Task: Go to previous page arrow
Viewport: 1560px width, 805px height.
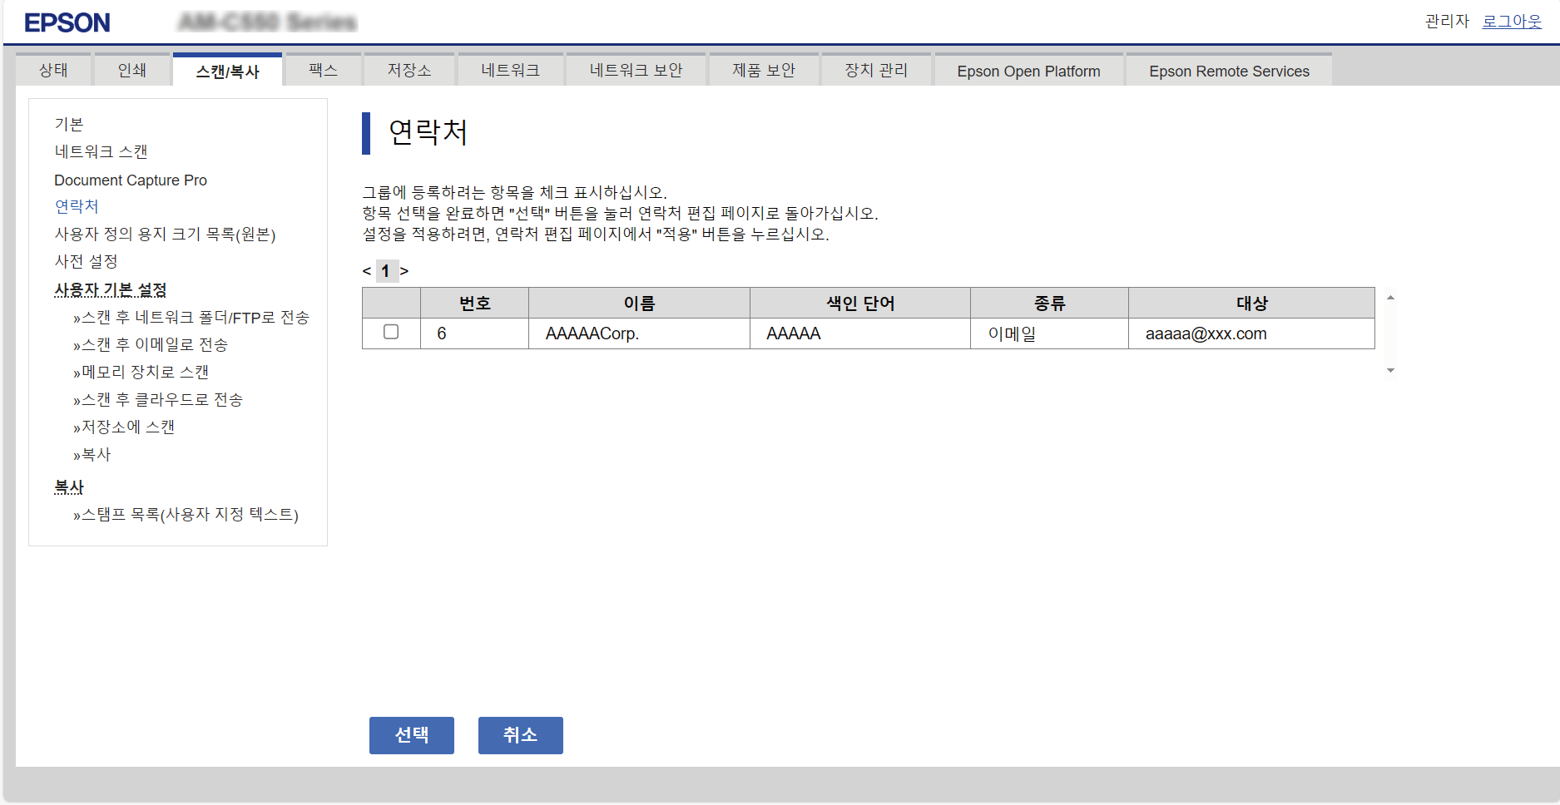Action: point(367,271)
